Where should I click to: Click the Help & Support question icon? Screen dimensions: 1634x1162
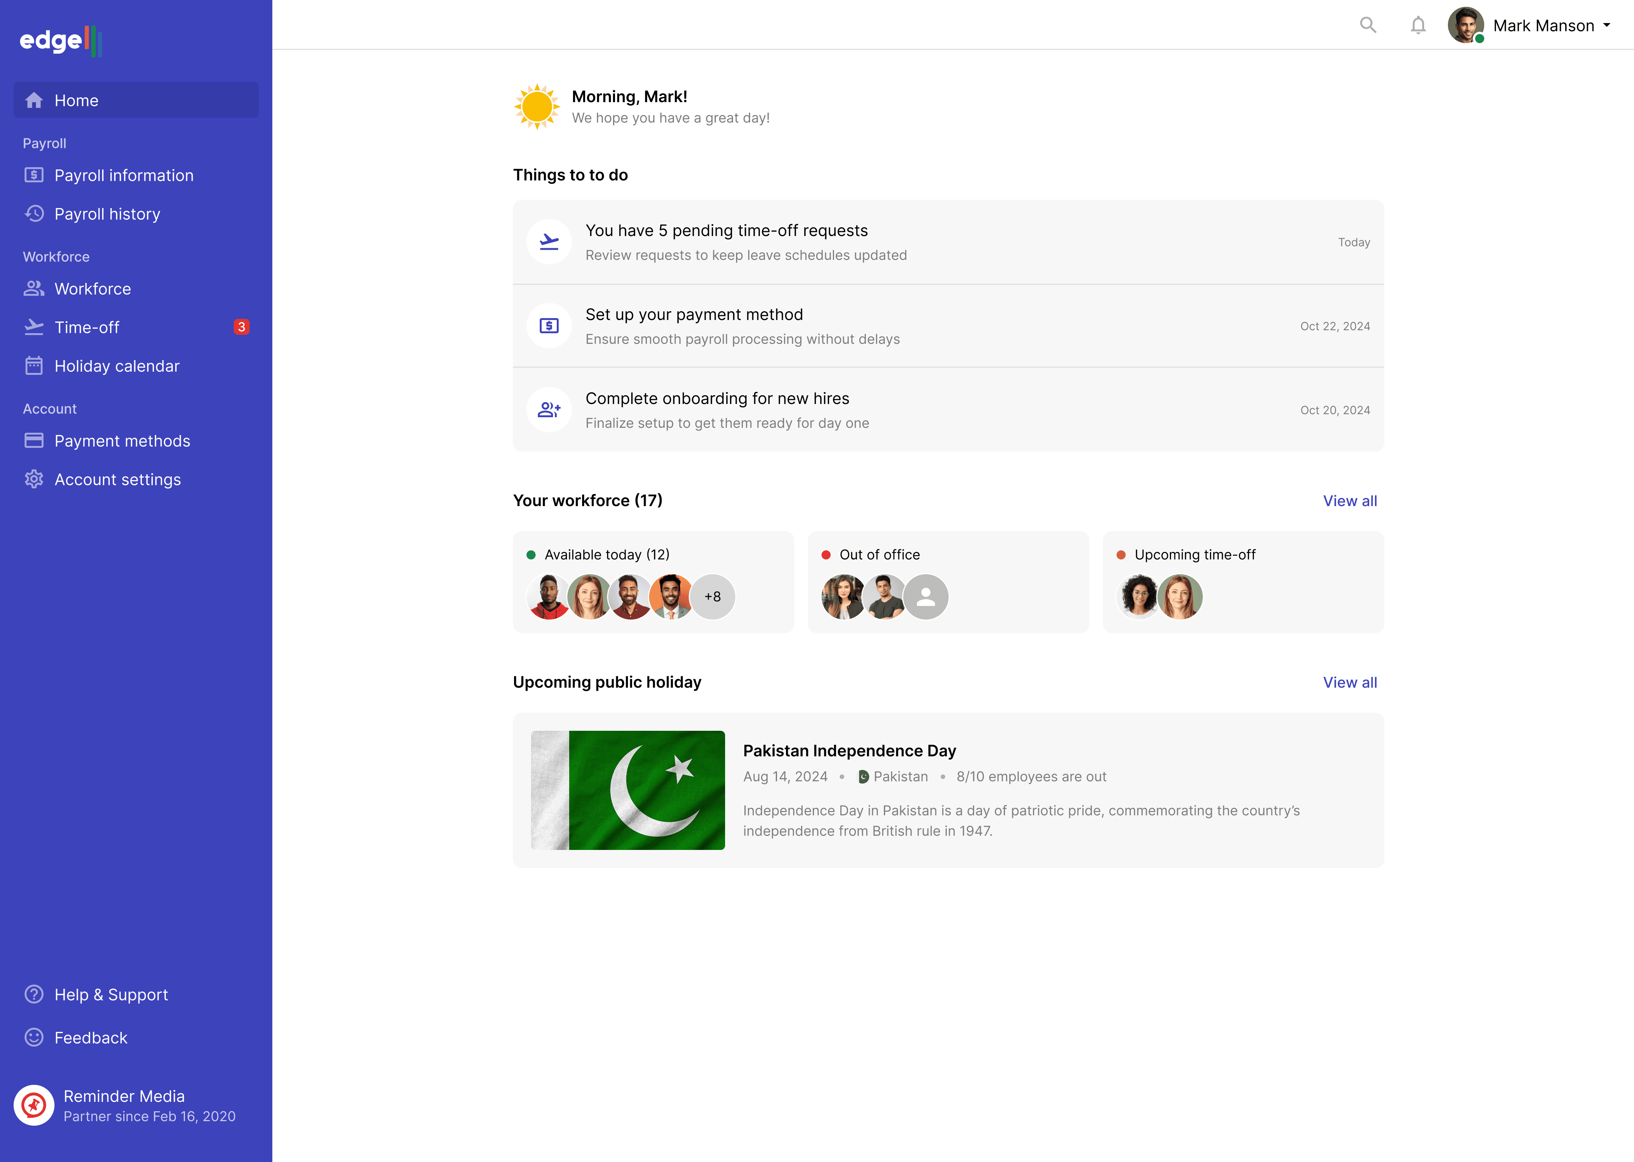pyautogui.click(x=34, y=994)
